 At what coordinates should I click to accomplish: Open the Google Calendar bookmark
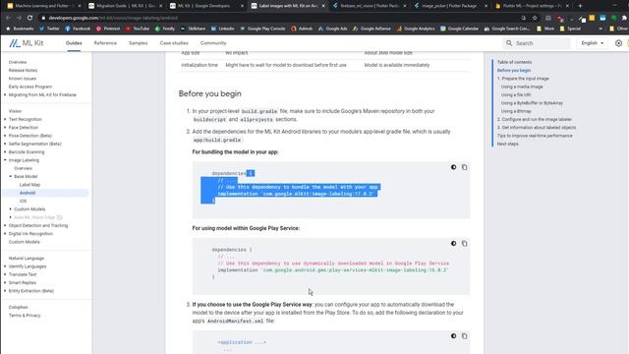[460, 29]
